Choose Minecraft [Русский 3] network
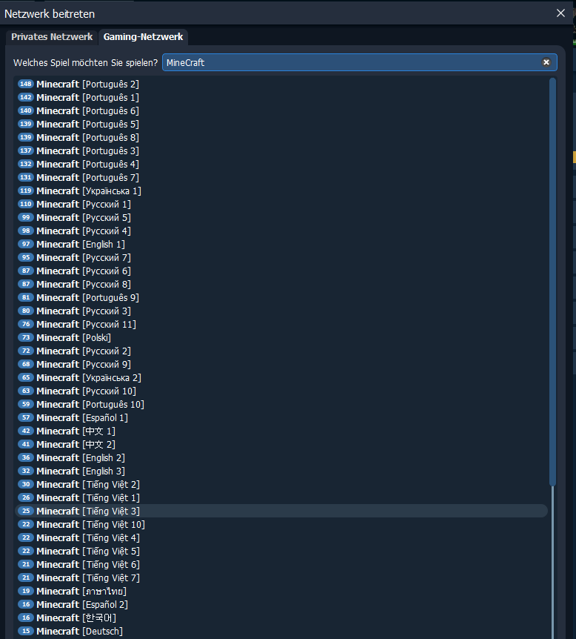 click(281, 311)
